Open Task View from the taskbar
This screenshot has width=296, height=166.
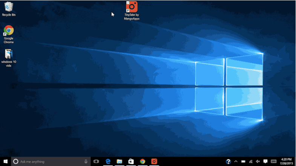(x=96, y=161)
